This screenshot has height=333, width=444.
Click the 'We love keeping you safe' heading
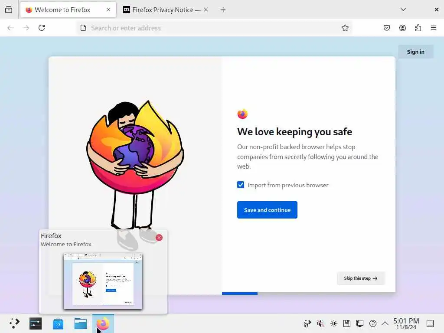tap(294, 132)
